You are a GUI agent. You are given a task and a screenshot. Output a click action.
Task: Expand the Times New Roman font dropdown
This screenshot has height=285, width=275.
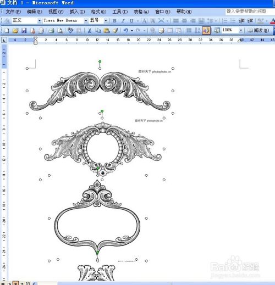[86, 21]
